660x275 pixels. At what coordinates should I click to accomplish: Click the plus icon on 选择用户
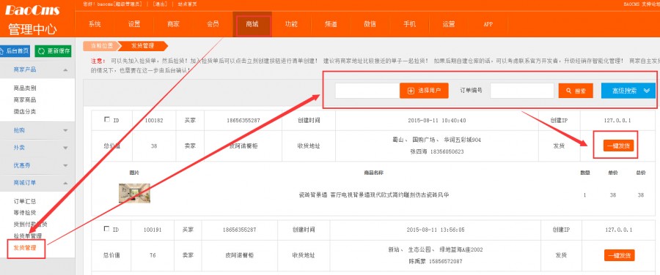(x=411, y=91)
